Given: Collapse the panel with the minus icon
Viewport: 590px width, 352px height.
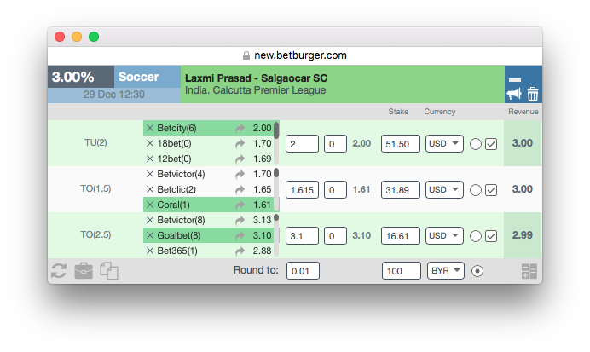Looking at the screenshot, I should [x=515, y=80].
